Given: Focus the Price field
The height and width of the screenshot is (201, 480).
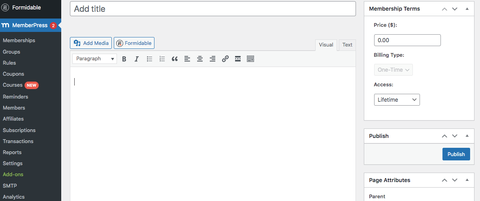Looking at the screenshot, I should pyautogui.click(x=407, y=40).
